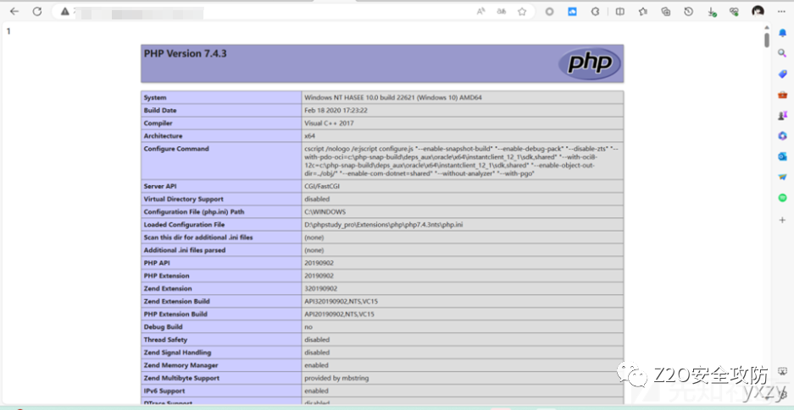Click the 'Virtual Directory Support' label
794x410 pixels.
183,199
